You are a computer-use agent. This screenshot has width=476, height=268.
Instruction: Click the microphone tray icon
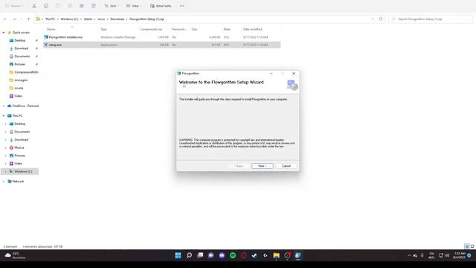coord(422,255)
